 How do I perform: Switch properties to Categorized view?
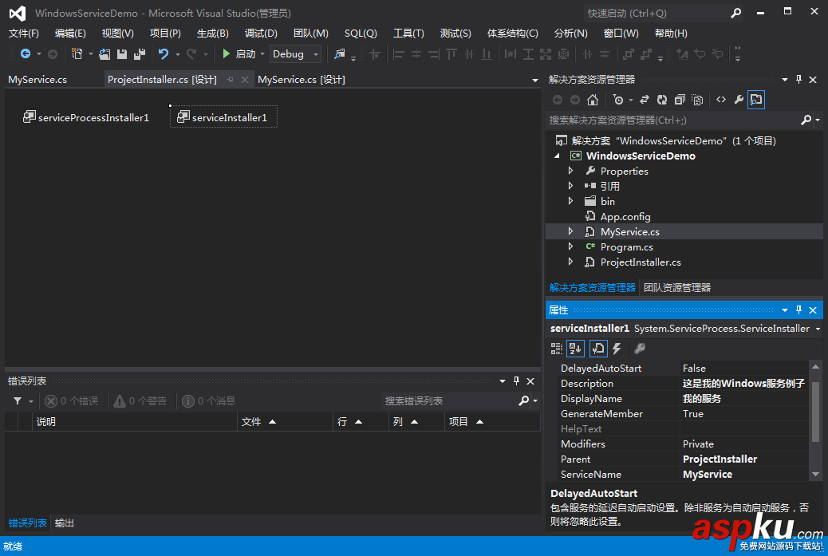(x=557, y=349)
